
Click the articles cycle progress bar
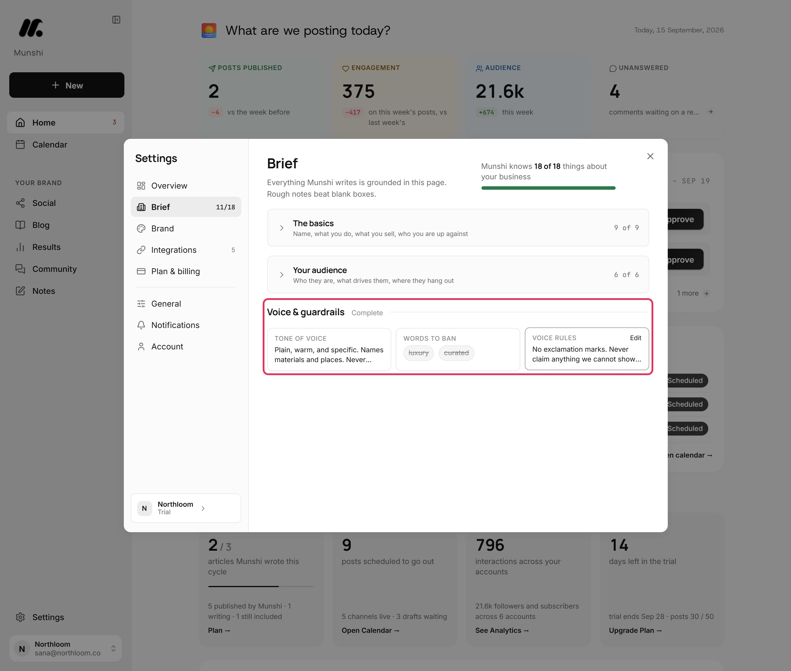pos(261,586)
